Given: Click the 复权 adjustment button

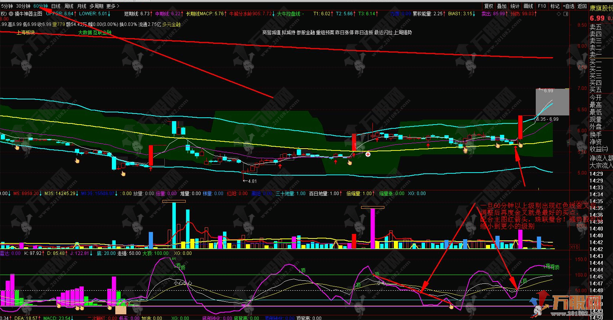Looking at the screenshot, I should point(489,6).
